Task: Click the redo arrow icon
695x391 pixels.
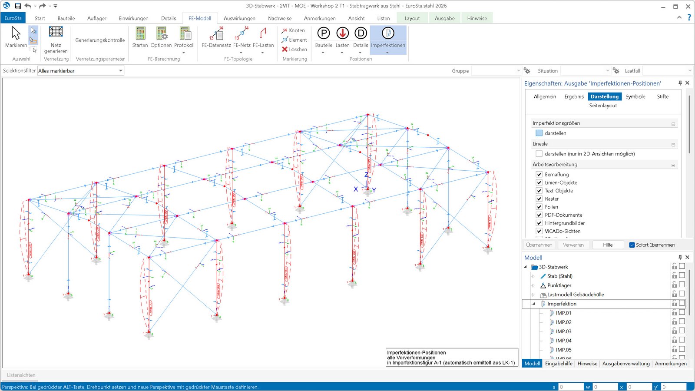Action: coord(42,6)
